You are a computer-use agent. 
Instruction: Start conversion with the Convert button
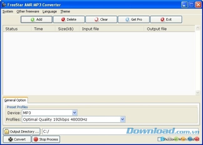click(17, 139)
